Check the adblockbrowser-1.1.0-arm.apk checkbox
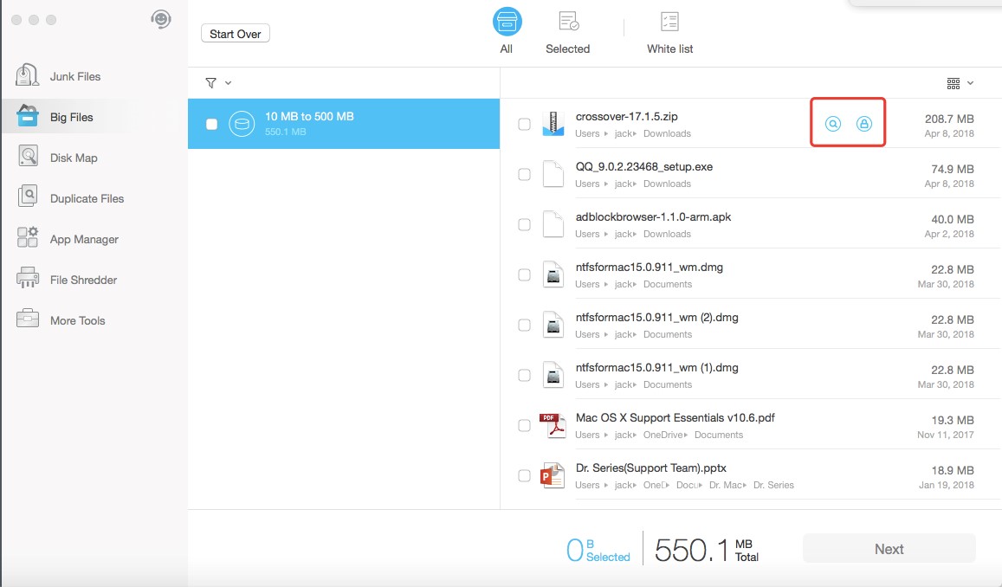1002x587 pixels. [524, 225]
